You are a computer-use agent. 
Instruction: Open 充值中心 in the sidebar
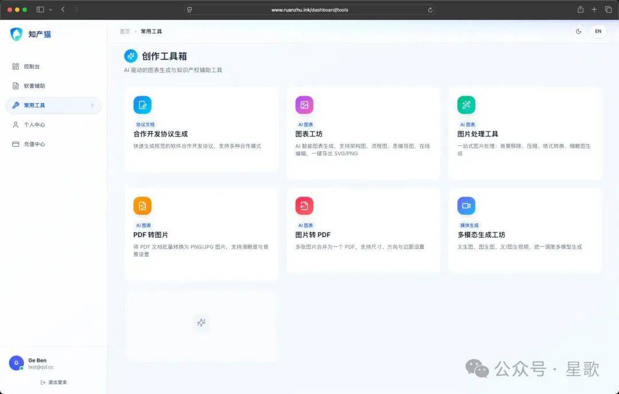click(34, 144)
